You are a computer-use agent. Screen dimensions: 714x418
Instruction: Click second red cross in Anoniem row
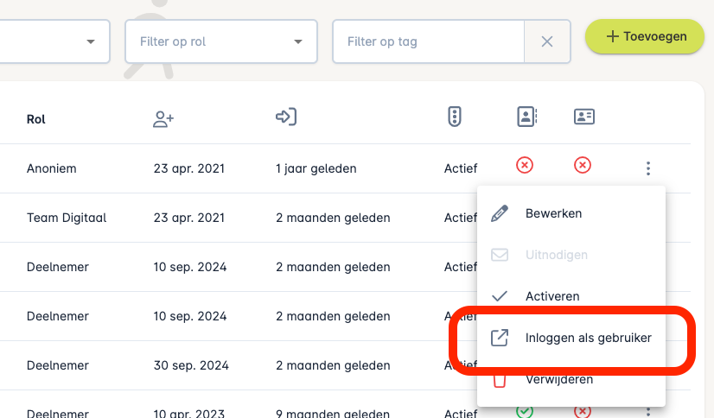(x=583, y=165)
